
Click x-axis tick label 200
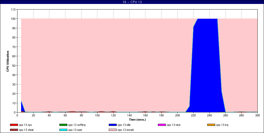pyautogui.click(x=177, y=115)
